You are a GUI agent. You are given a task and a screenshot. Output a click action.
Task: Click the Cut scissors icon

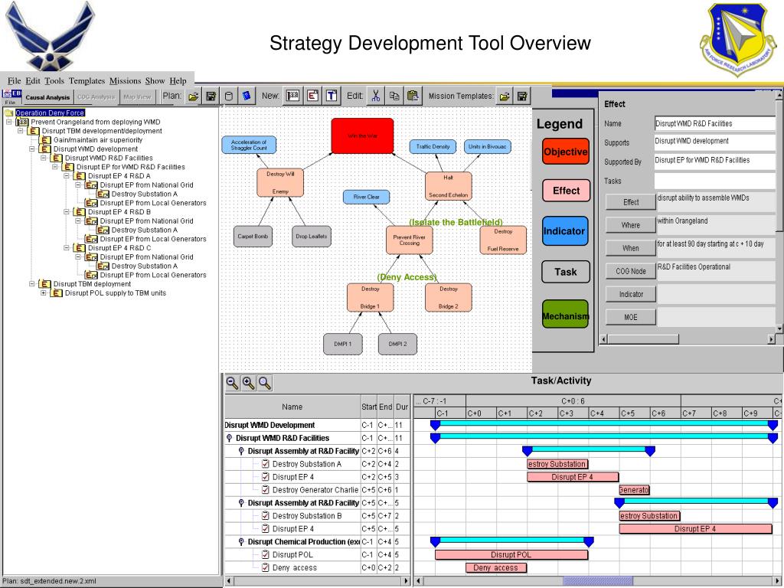pos(375,96)
